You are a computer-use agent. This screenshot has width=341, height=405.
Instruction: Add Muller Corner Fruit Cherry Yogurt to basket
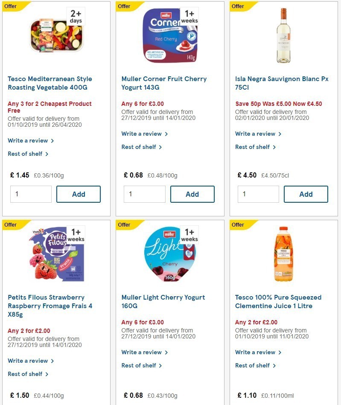click(x=192, y=194)
